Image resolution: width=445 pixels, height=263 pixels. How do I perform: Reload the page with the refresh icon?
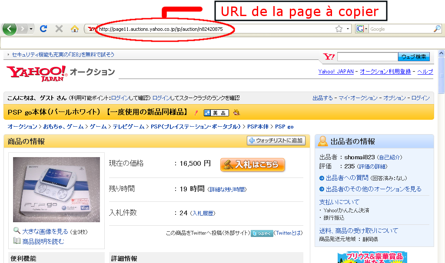(43, 29)
